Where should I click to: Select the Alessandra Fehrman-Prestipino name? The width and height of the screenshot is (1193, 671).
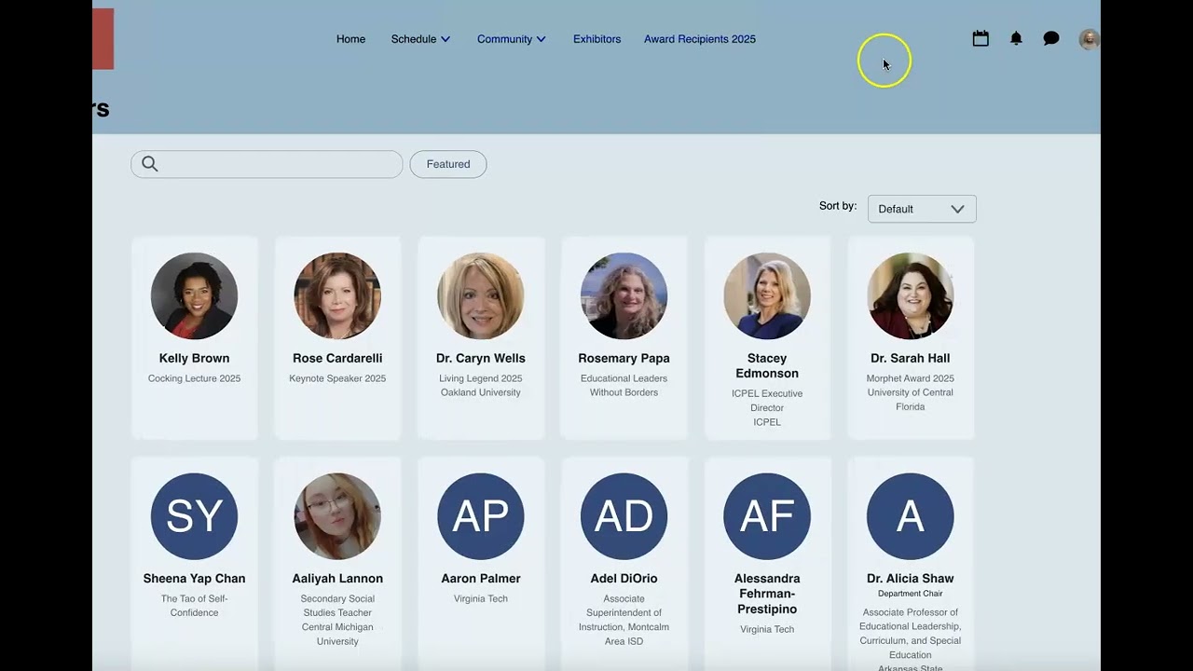pyautogui.click(x=767, y=594)
